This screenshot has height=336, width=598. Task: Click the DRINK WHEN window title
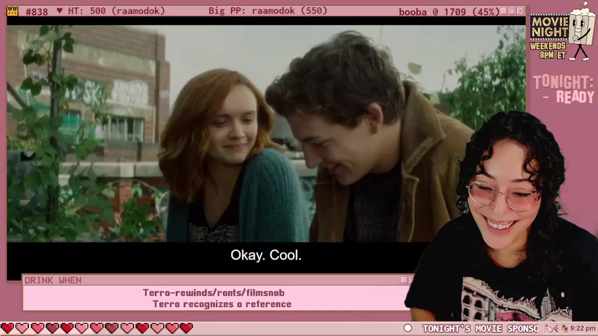coord(53,280)
